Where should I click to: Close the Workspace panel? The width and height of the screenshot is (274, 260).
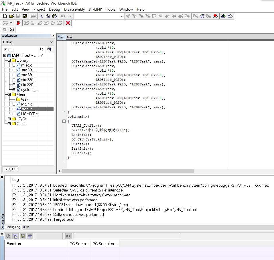pos(53,36)
